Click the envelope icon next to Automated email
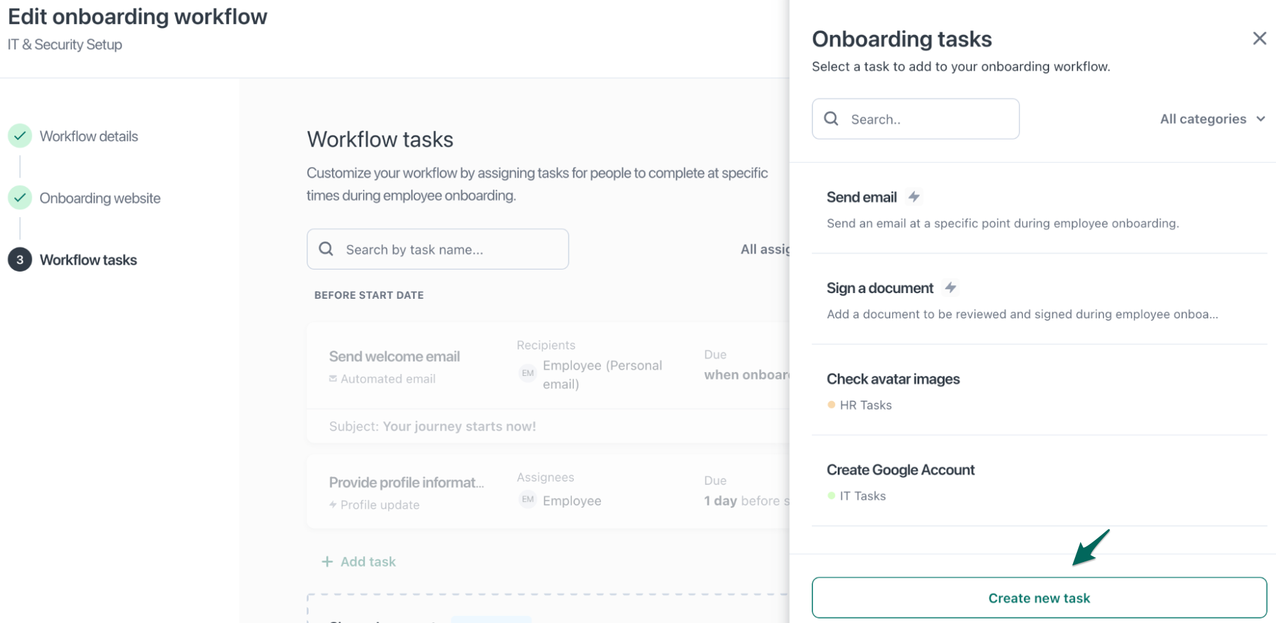This screenshot has height=623, width=1276. pos(333,379)
